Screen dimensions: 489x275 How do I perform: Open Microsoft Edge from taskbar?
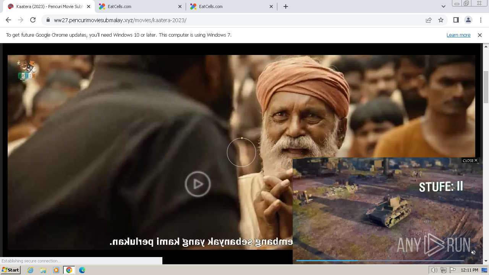tap(82, 270)
